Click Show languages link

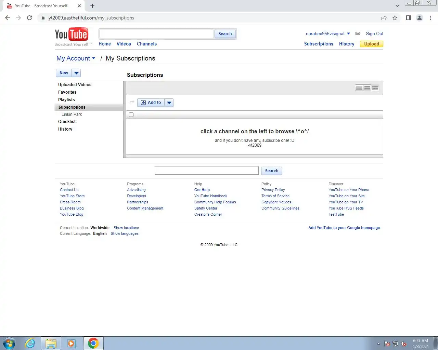125,233
